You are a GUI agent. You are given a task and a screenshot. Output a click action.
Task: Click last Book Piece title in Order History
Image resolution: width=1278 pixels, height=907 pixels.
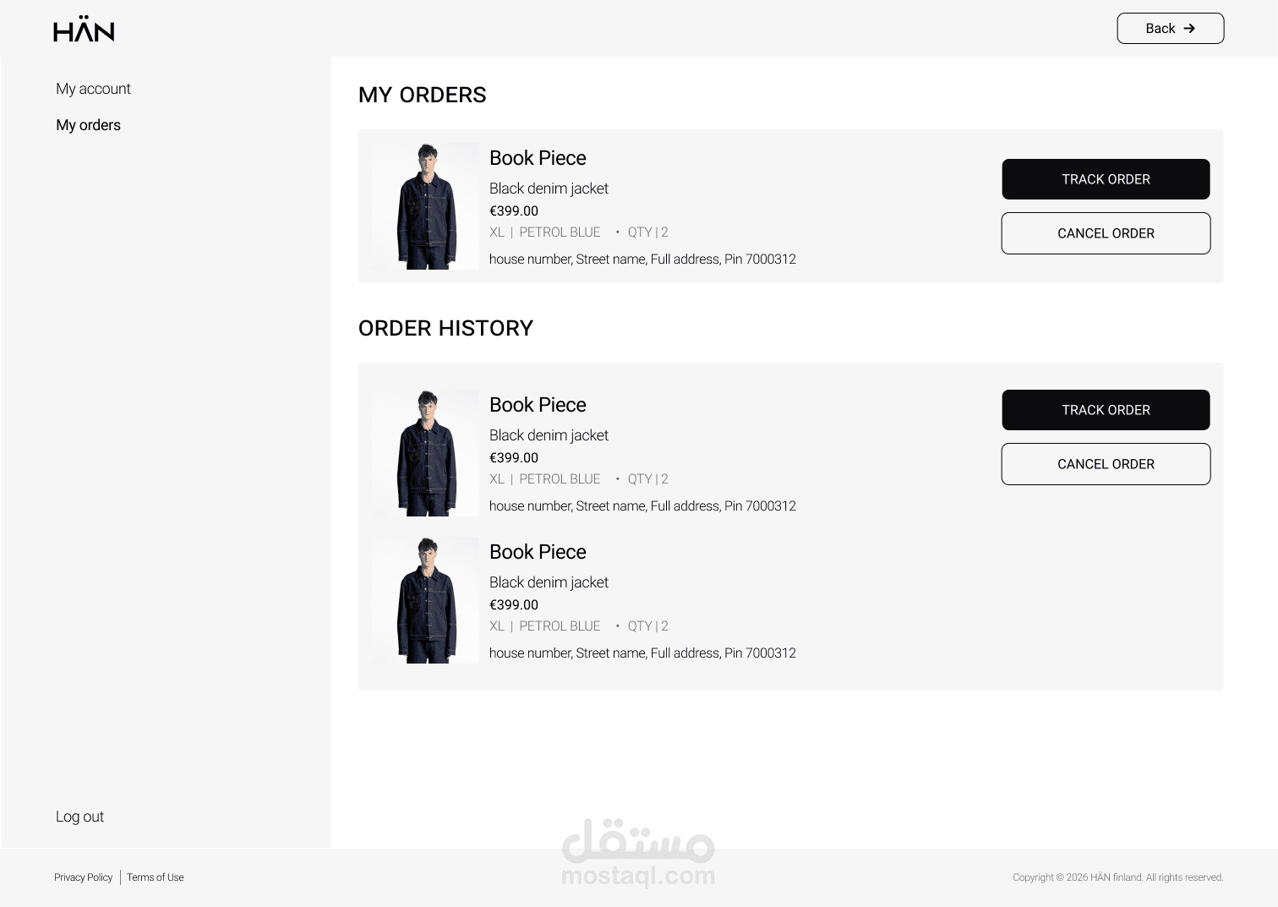(x=538, y=552)
